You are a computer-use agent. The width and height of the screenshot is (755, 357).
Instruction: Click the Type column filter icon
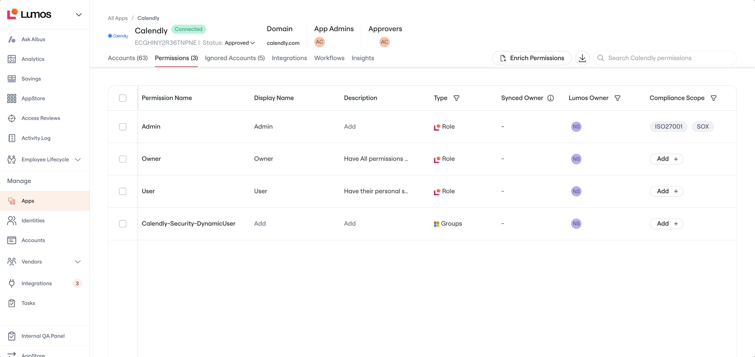pos(456,98)
